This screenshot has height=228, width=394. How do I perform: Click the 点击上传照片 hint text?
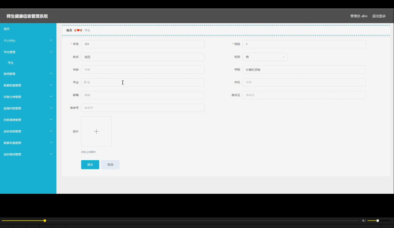click(88, 152)
